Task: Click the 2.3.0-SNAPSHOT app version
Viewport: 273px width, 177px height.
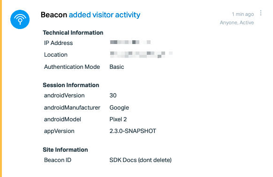Action: click(133, 131)
